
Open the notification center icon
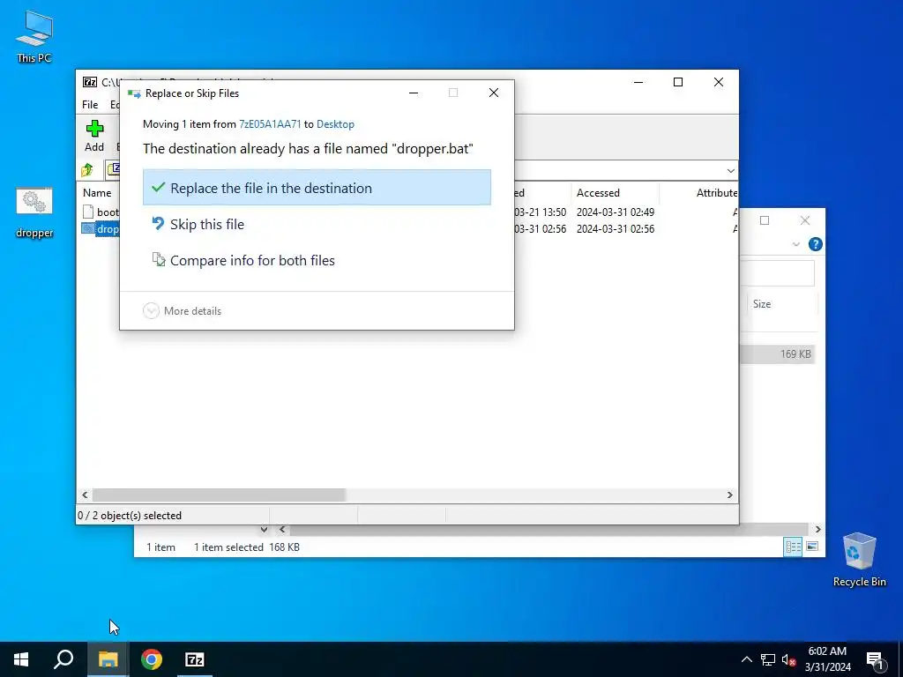876,659
